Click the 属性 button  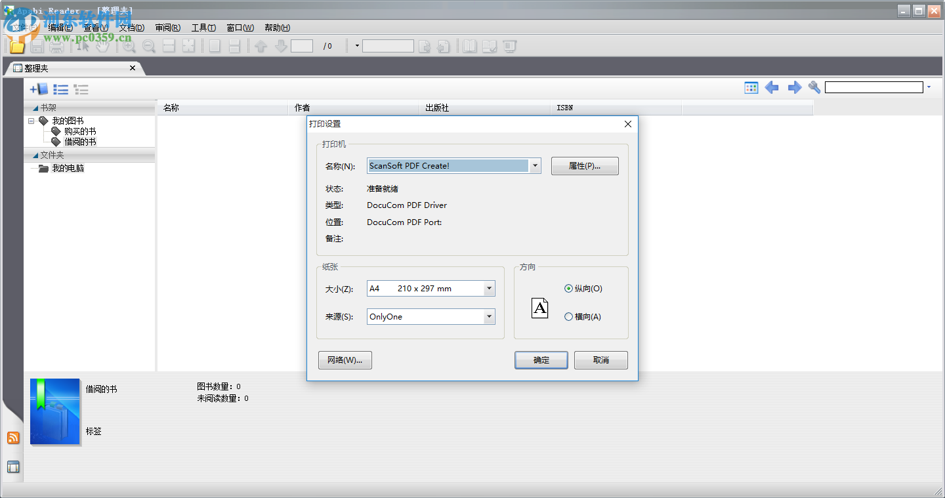click(x=584, y=165)
